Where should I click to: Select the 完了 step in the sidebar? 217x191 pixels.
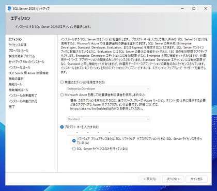12,107
